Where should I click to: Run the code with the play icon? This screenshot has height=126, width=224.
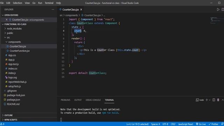pos(218,9)
